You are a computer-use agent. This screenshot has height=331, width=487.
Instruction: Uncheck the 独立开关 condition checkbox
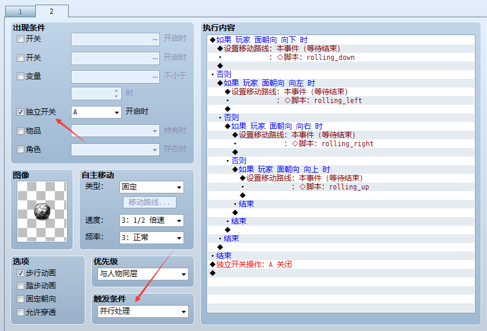pos(21,112)
